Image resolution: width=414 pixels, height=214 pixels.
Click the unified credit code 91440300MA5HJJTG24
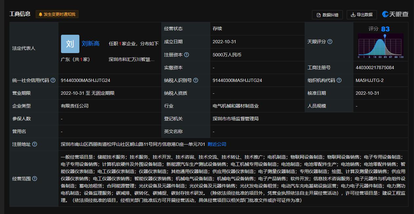click(85, 80)
